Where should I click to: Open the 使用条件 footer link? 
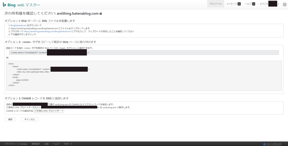(x=36, y=144)
